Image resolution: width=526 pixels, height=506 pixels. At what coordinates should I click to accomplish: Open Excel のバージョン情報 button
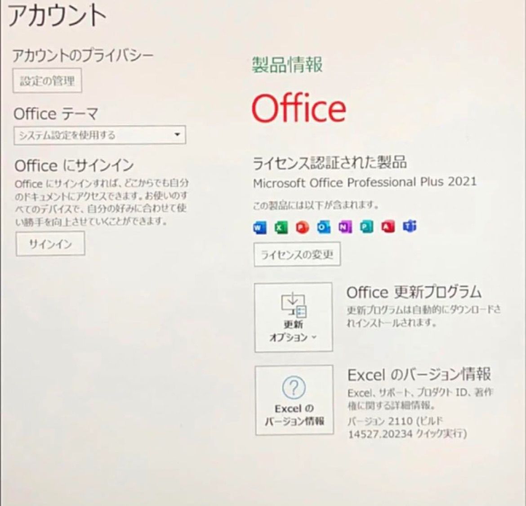tap(294, 400)
